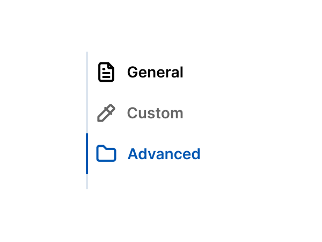
Task: Select the page-with-lines icon in the tab list
Action: pyautogui.click(x=106, y=72)
